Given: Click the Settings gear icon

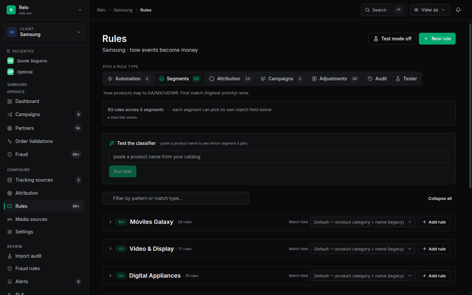Looking at the screenshot, I should (10, 232).
